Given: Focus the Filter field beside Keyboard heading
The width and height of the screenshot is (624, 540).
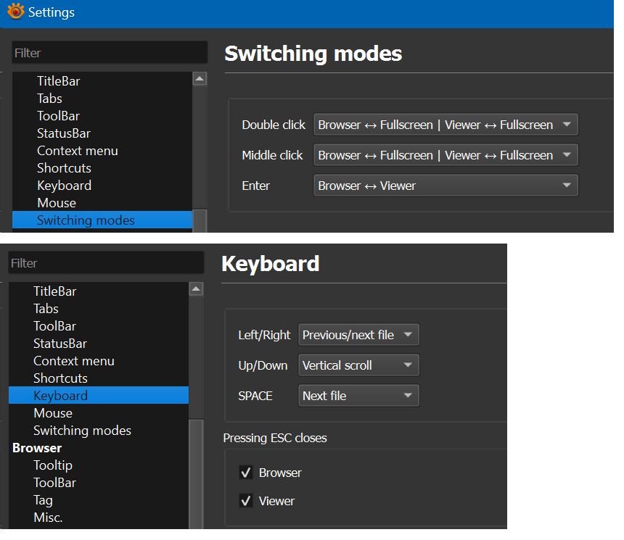Looking at the screenshot, I should click(106, 263).
